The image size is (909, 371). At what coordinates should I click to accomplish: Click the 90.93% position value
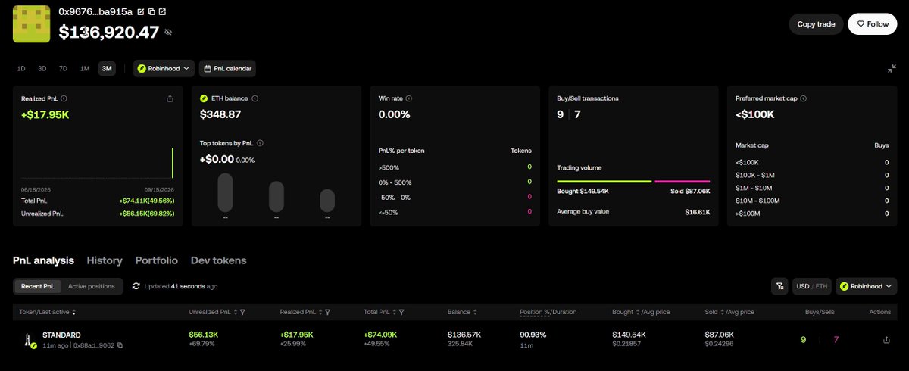pyautogui.click(x=535, y=334)
